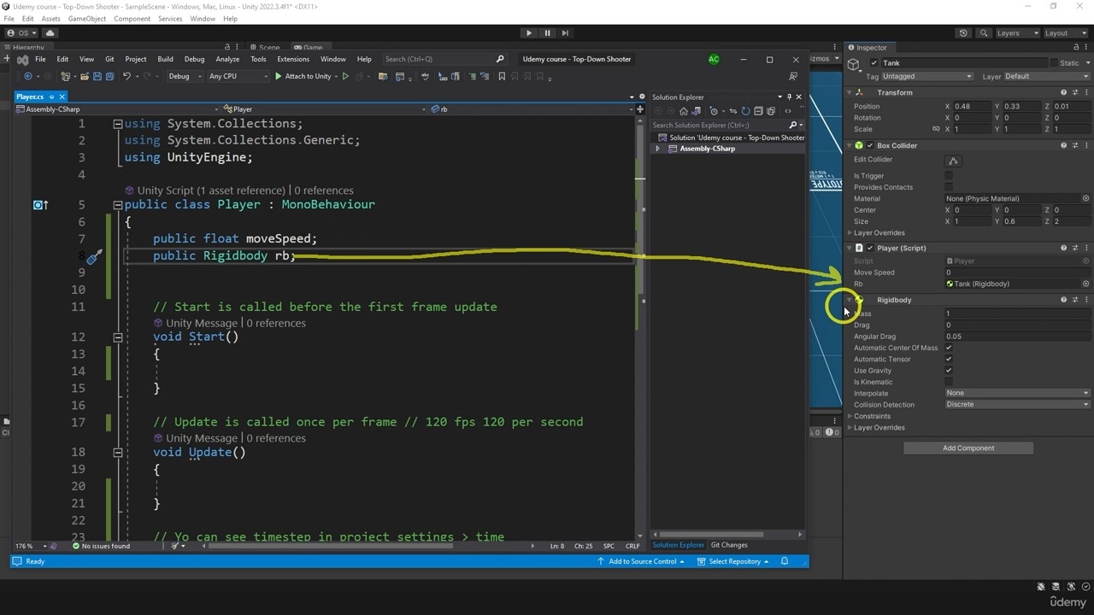
Task: Open Unity Component menu
Action: (x=132, y=19)
